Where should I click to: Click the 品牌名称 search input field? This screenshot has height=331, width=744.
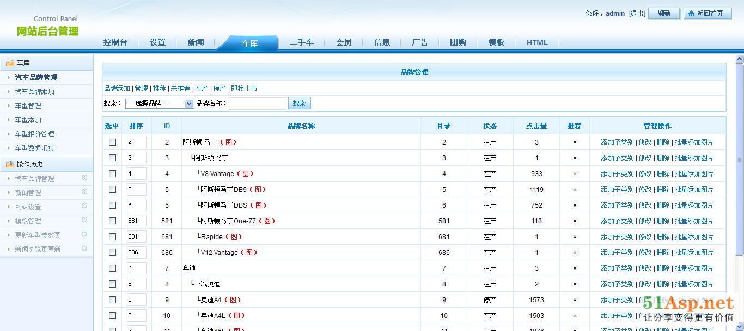point(258,103)
